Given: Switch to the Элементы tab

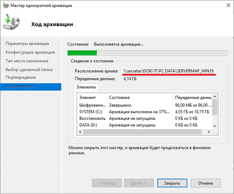Looking at the screenshot, I should 86,87.
